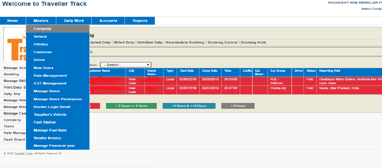Choose the Reschedule Booking radio option

165,42
